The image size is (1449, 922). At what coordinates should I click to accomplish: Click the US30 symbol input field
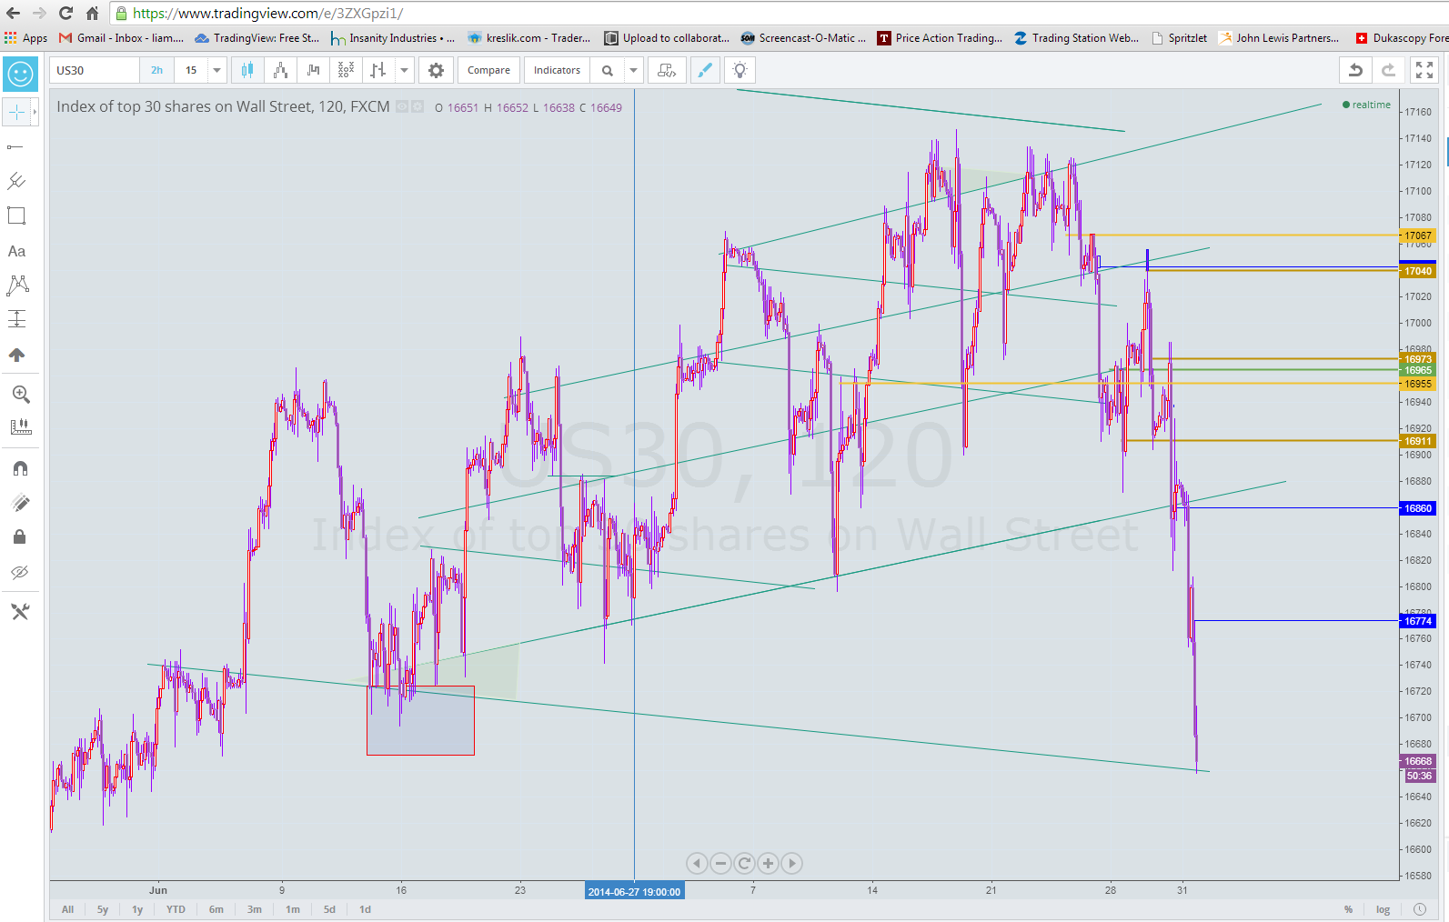coord(95,70)
